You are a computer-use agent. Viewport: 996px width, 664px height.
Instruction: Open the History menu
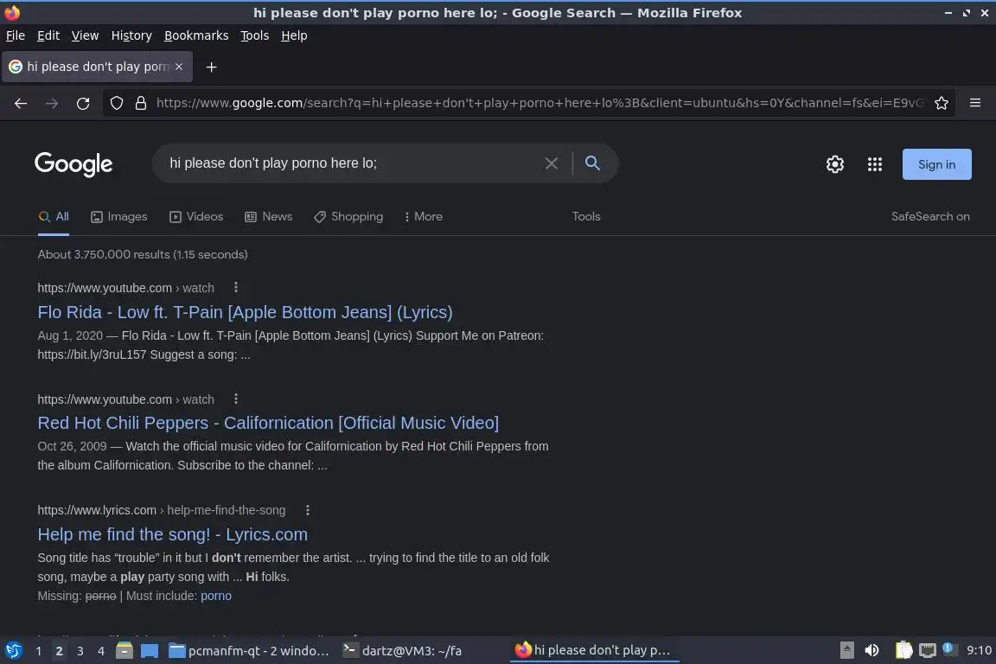pyautogui.click(x=131, y=35)
